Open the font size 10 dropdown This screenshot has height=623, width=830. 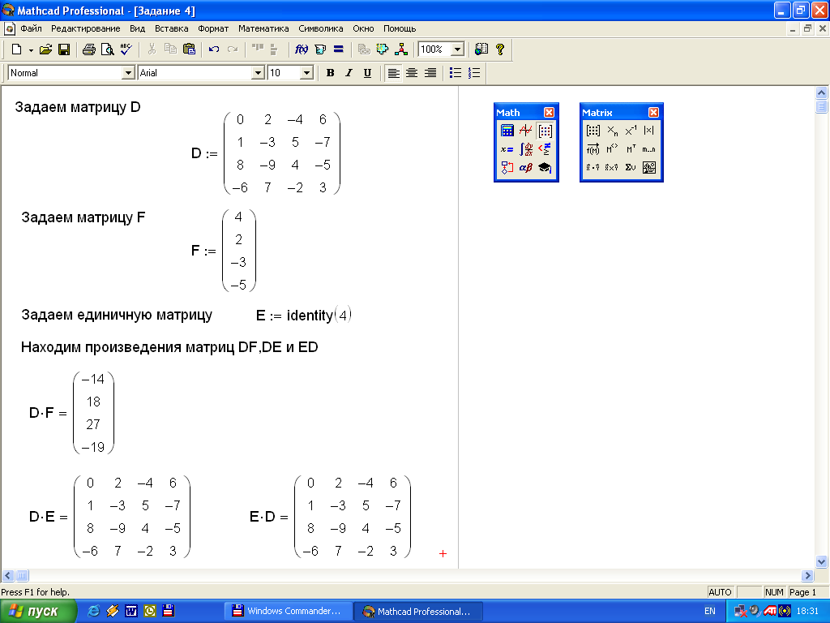(x=306, y=73)
